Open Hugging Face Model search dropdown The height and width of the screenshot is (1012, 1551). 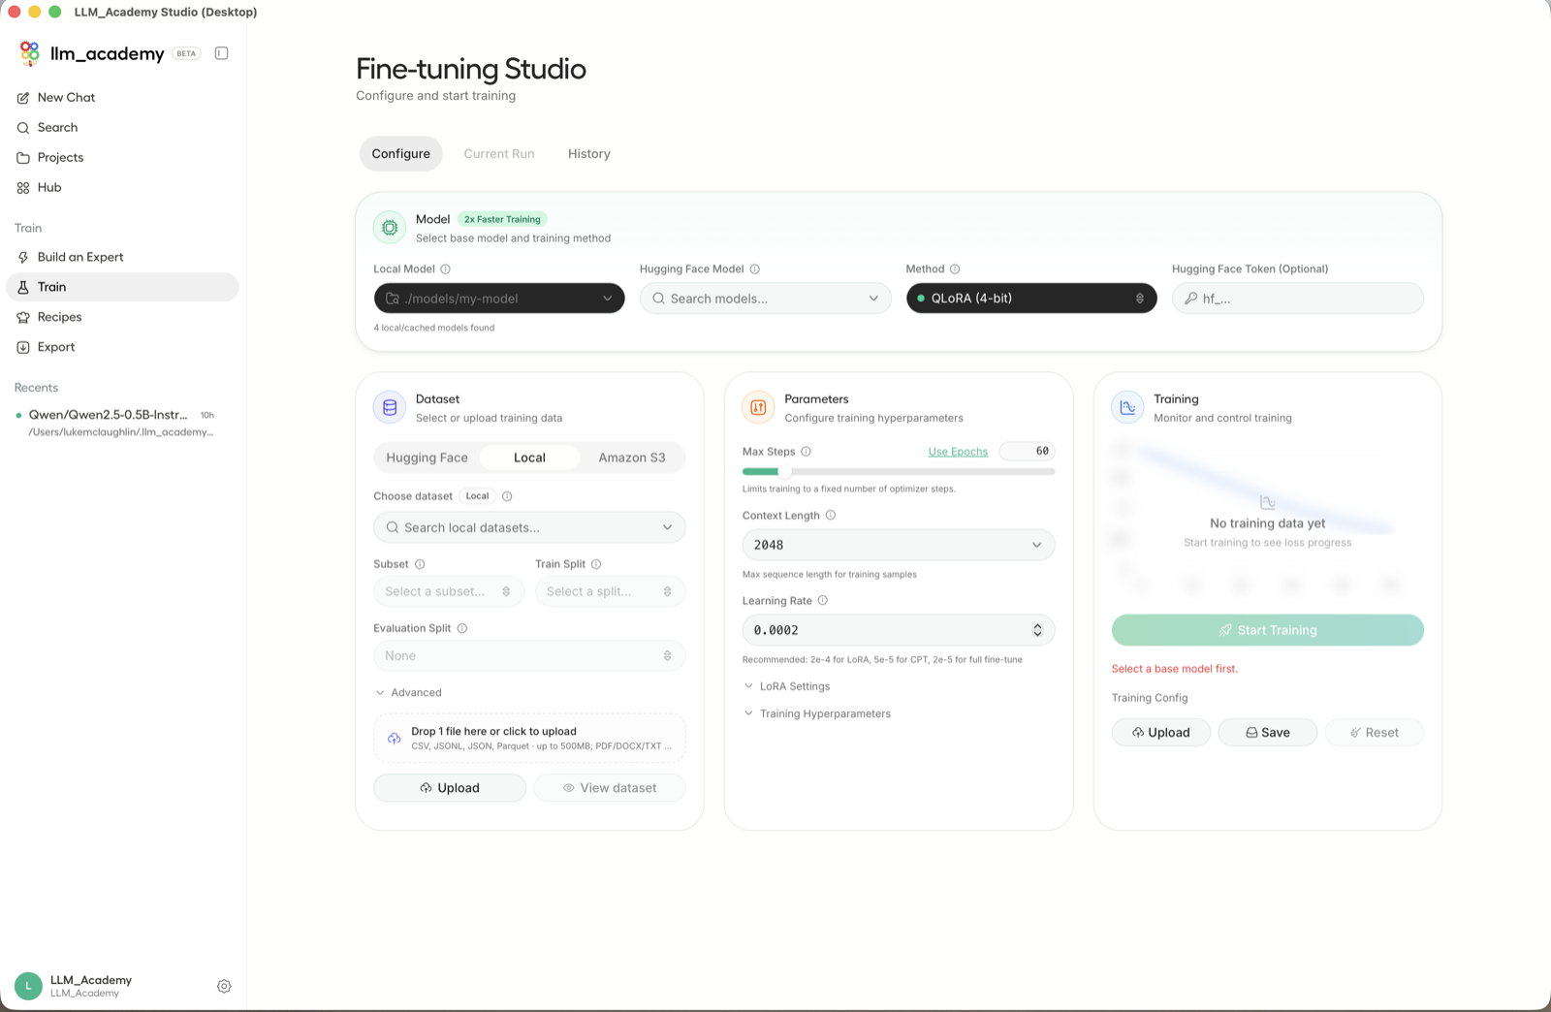765,299
